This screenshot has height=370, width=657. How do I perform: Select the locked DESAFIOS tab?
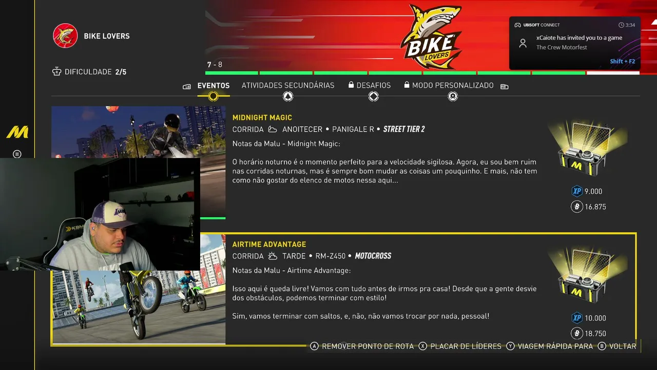click(x=370, y=85)
